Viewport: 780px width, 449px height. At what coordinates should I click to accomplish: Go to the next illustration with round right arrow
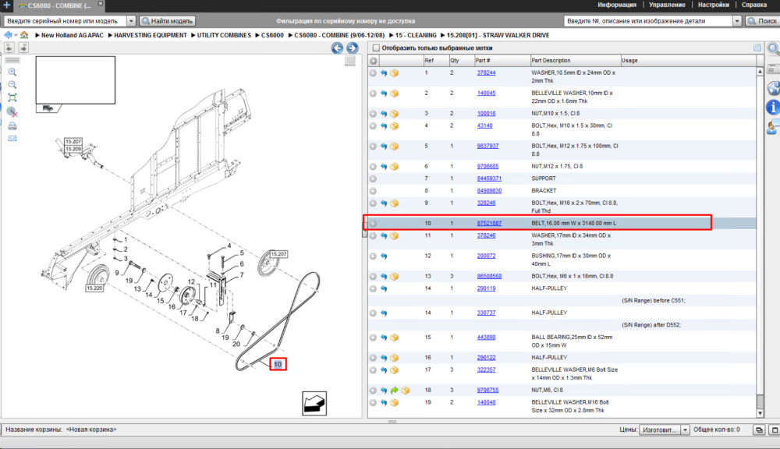[353, 48]
